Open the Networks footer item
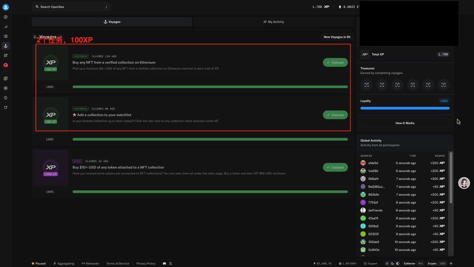474x267 pixels. tap(90, 263)
